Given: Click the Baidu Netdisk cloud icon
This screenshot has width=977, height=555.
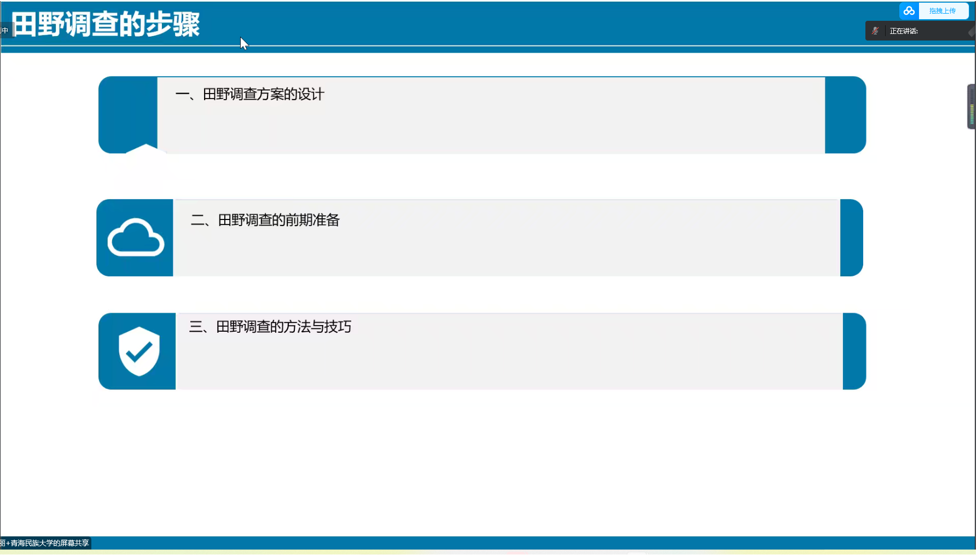Looking at the screenshot, I should click(909, 10).
